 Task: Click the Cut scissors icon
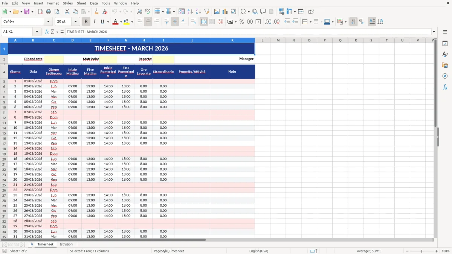pyautogui.click(x=67, y=12)
